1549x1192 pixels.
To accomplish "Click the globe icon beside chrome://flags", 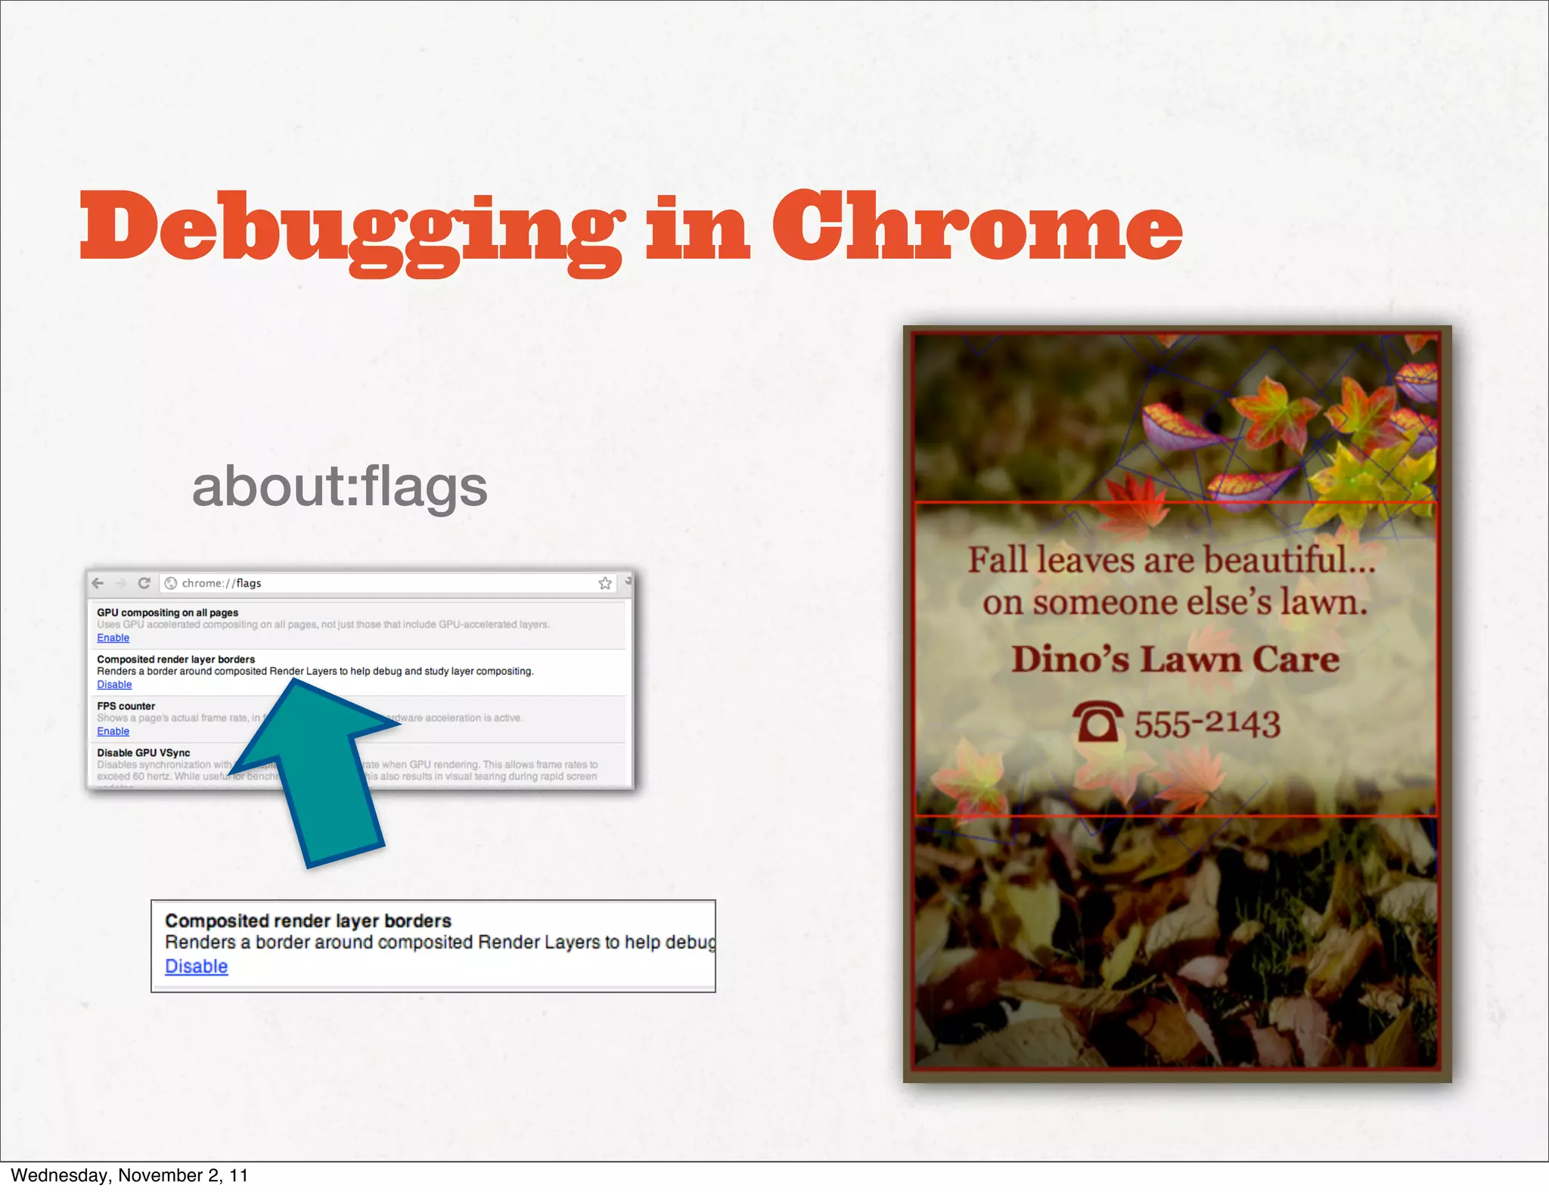I will tap(171, 583).
